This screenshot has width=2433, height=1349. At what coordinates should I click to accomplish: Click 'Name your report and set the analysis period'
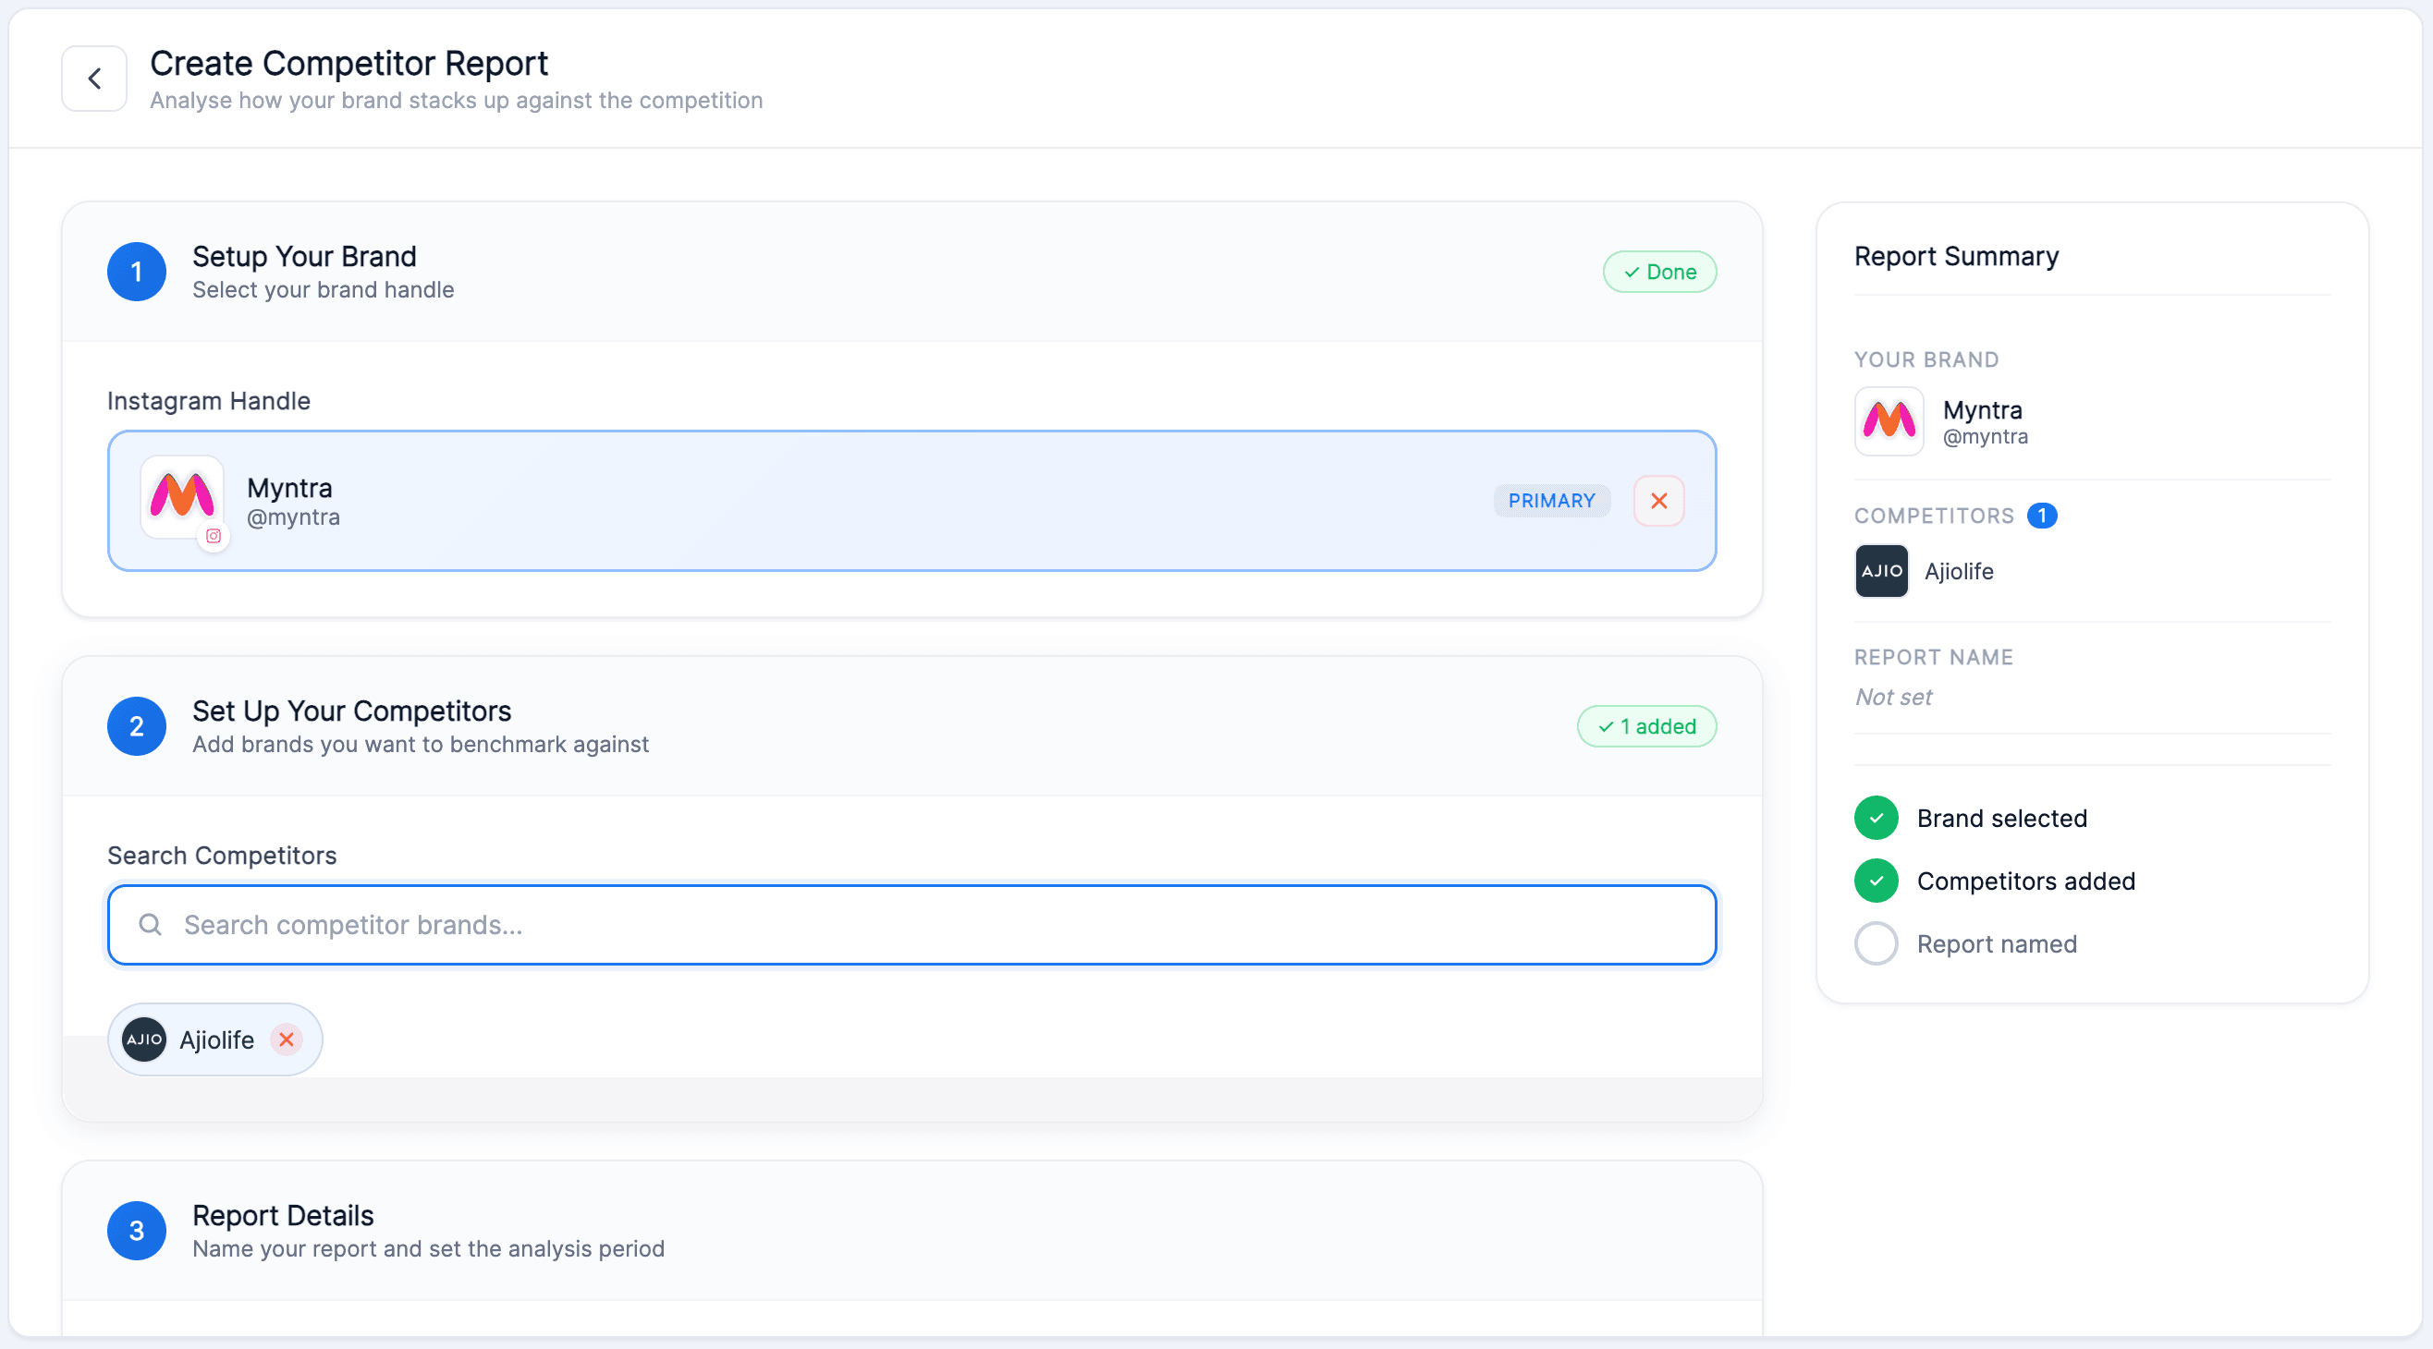tap(429, 1248)
